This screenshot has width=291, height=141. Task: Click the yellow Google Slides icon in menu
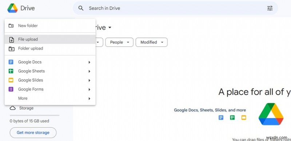tap(11, 80)
